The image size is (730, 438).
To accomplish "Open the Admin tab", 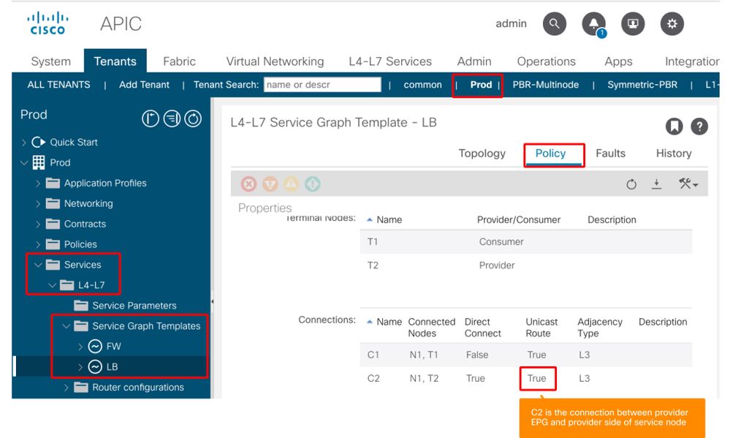I will click(x=474, y=61).
